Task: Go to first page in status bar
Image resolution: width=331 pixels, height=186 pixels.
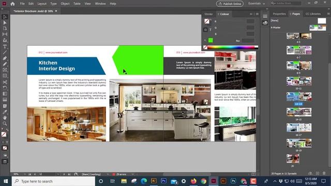Action: tap(30, 174)
